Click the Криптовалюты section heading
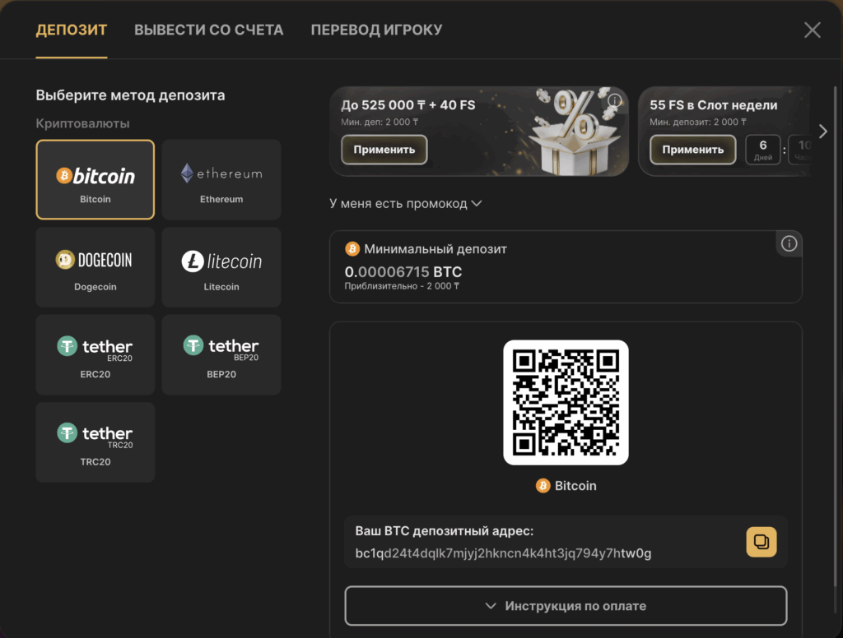The width and height of the screenshot is (843, 638). [x=82, y=123]
